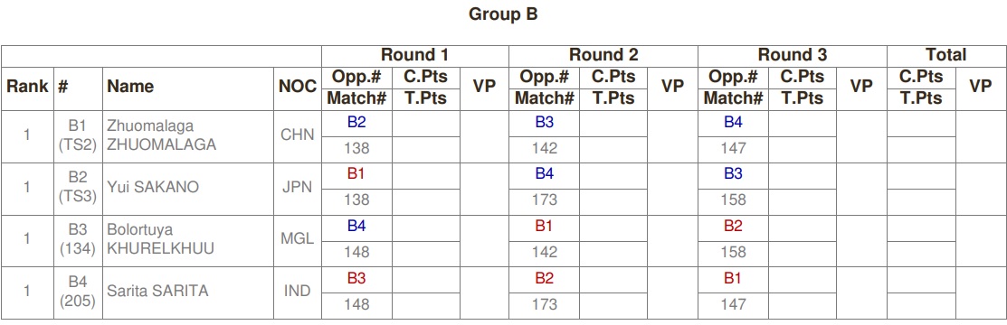1007x325 pixels.
Task: Select the Group B title
Action: pos(503,14)
